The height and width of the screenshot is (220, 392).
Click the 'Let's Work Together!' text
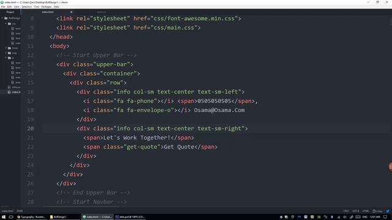point(137,137)
